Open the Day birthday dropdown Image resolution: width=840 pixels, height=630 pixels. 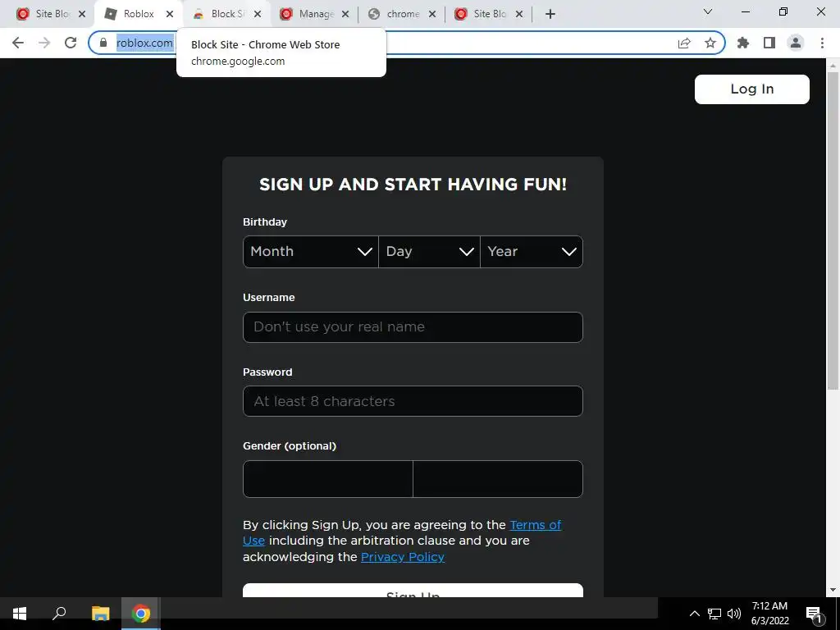pyautogui.click(x=429, y=251)
